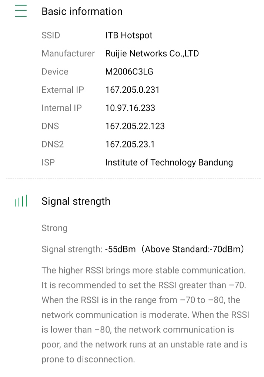Tap the M2006C3LG device name
264x377 pixels.
[129, 72]
